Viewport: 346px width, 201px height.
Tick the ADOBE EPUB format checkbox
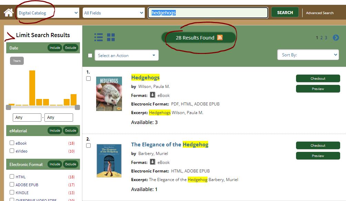[12, 185]
